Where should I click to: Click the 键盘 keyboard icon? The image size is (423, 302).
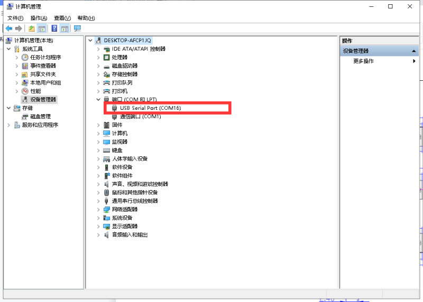(x=107, y=150)
